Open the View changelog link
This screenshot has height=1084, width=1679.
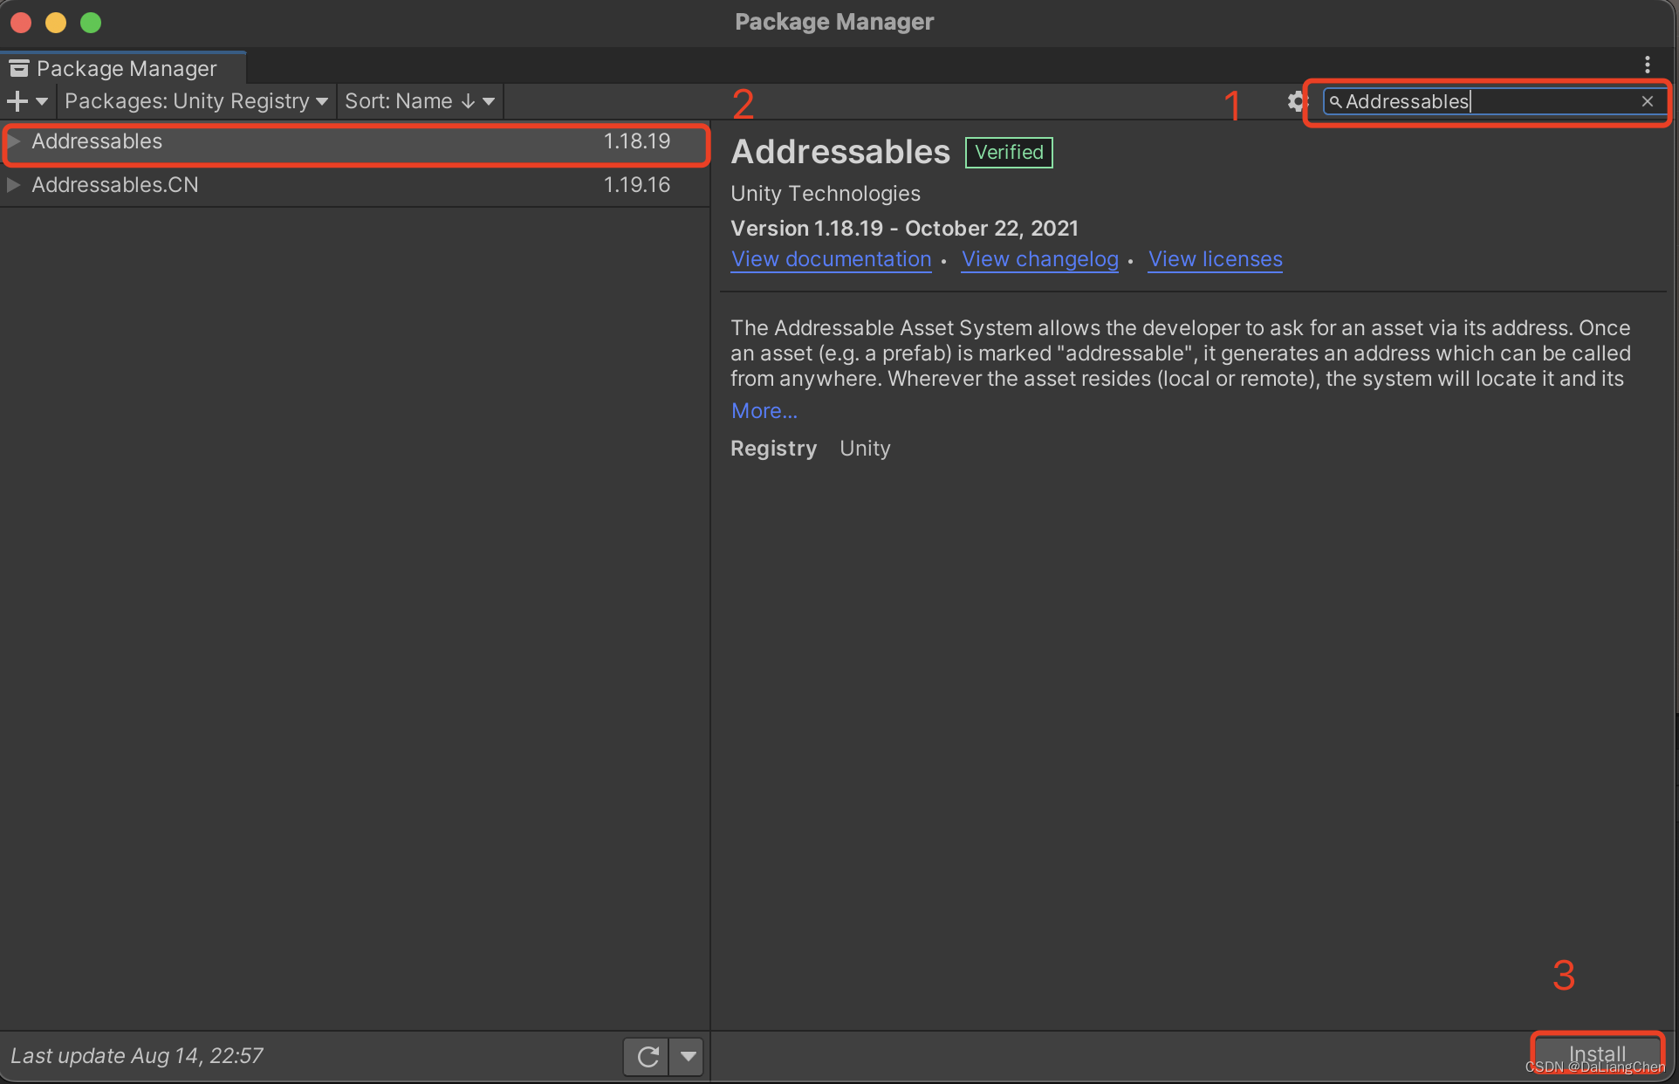[x=1039, y=259]
